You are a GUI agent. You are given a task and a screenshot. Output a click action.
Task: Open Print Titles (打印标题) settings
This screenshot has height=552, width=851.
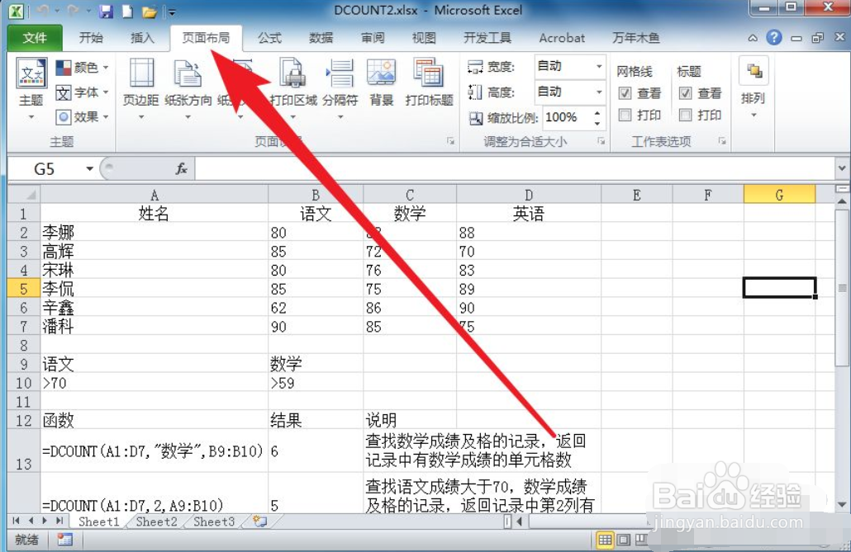[x=428, y=83]
